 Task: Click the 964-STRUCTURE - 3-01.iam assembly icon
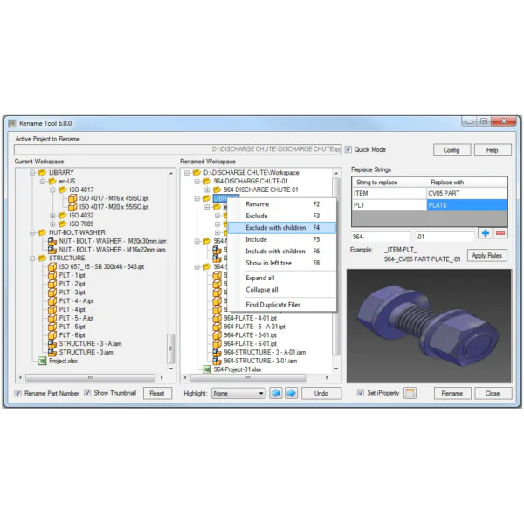(x=217, y=361)
